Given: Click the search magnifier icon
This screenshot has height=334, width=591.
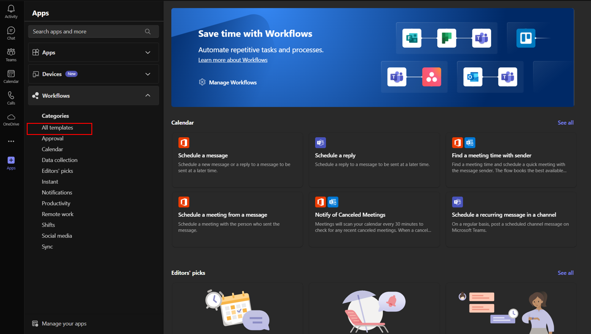Looking at the screenshot, I should (x=148, y=32).
